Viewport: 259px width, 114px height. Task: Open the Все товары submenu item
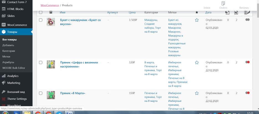tap(9, 40)
